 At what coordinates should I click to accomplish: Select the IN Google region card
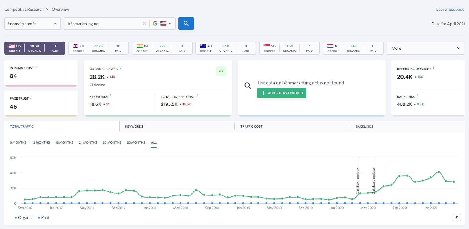pyautogui.click(x=162, y=48)
